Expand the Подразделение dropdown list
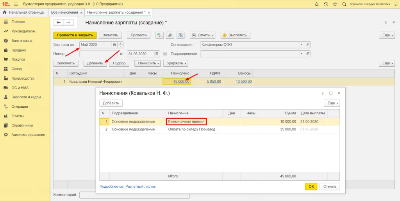The height and width of the screenshot is (201, 400). pos(302,54)
